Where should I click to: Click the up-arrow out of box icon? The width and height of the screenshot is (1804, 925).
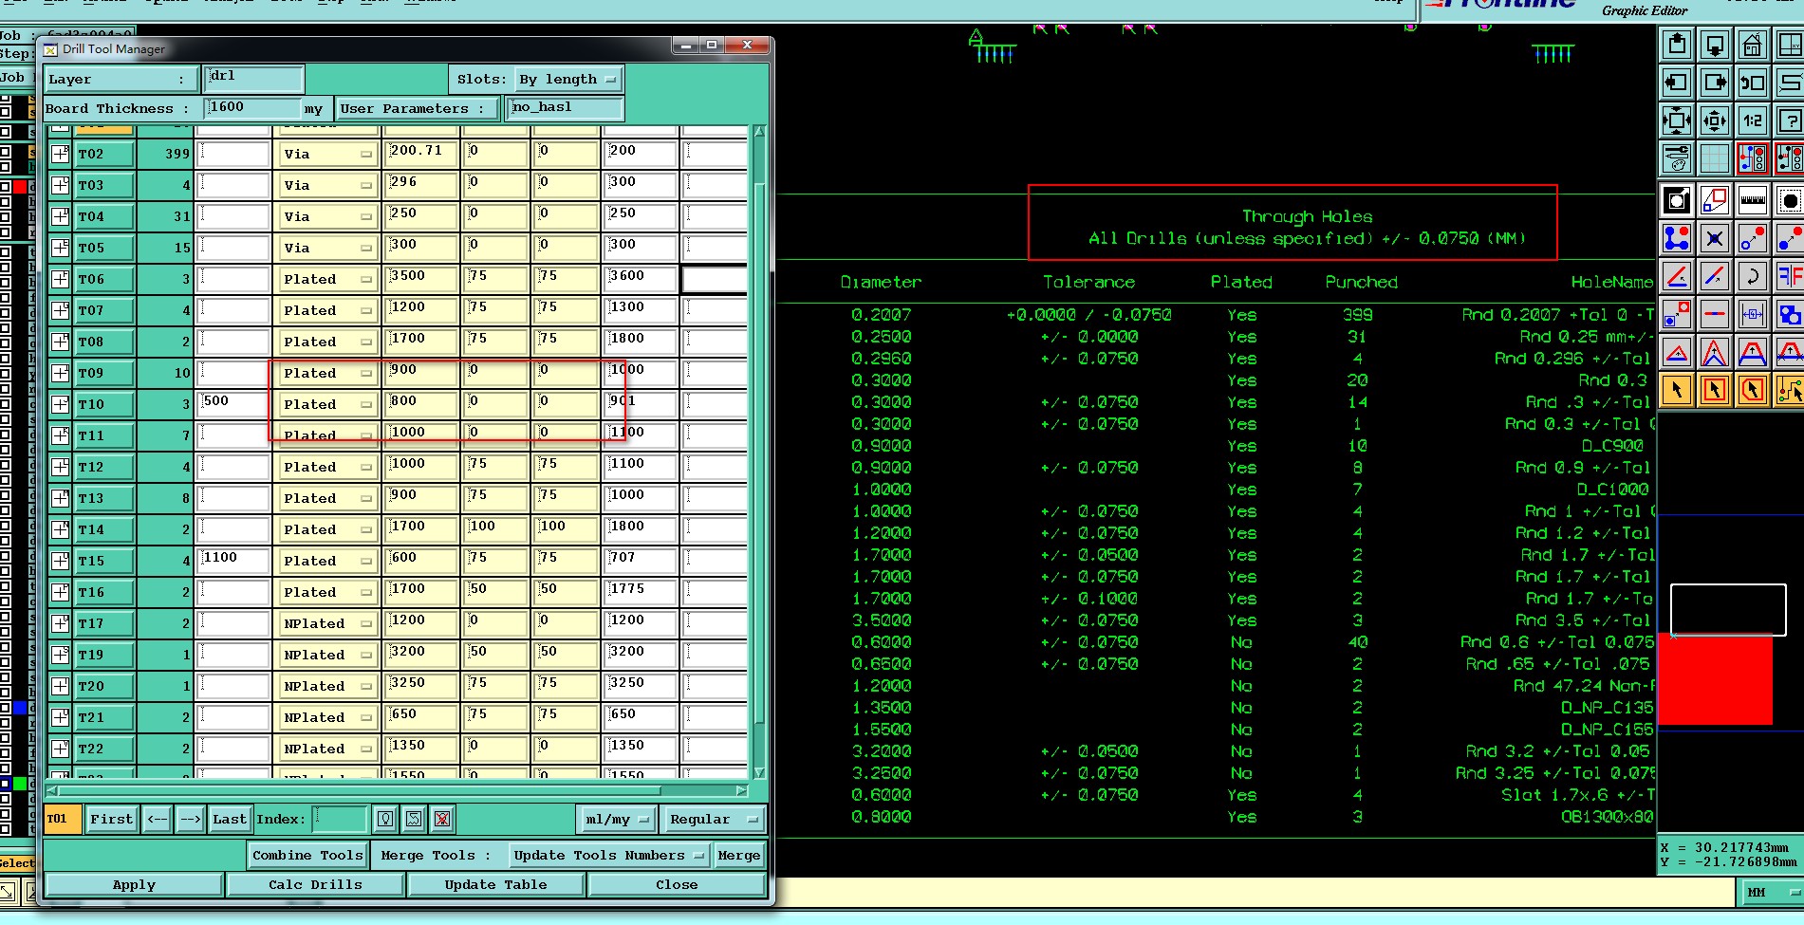(x=1677, y=45)
